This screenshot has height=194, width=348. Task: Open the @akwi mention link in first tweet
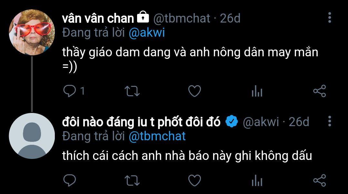coord(147,33)
